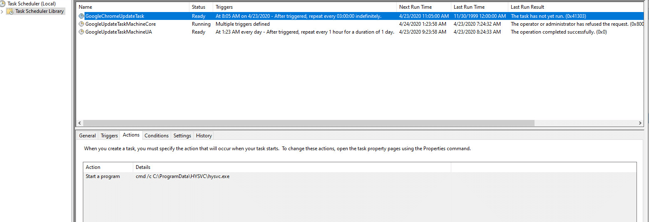Sort by the Next Run Time column
This screenshot has width=649, height=222.
pos(424,7)
